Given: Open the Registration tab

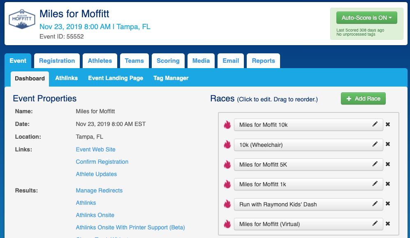Looking at the screenshot, I should click(x=57, y=61).
